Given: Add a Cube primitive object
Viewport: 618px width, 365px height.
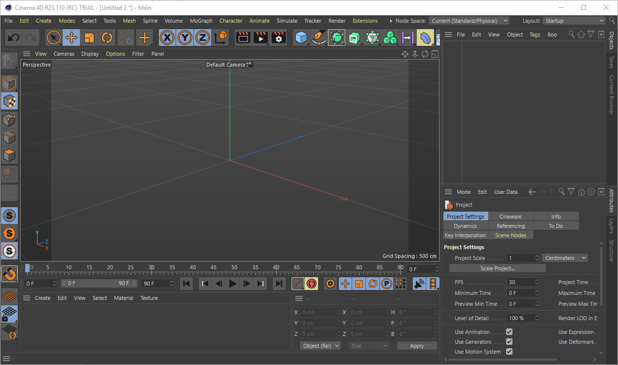Looking at the screenshot, I should click(301, 37).
